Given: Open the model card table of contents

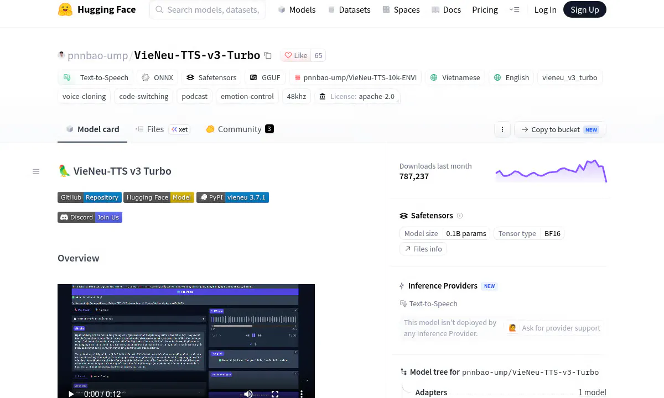Looking at the screenshot, I should coord(36,171).
